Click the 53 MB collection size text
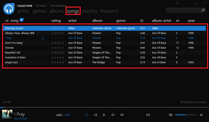The image size is (209, 122). [x=7, y=102]
